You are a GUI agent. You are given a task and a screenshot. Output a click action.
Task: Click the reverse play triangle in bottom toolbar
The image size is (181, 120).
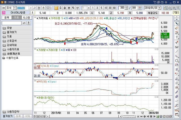[148, 116]
